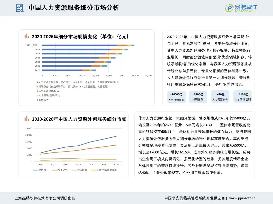Select the 人力资源外包服务 legend swatch
Screen dimensions: 273x204
[x=37, y=82]
